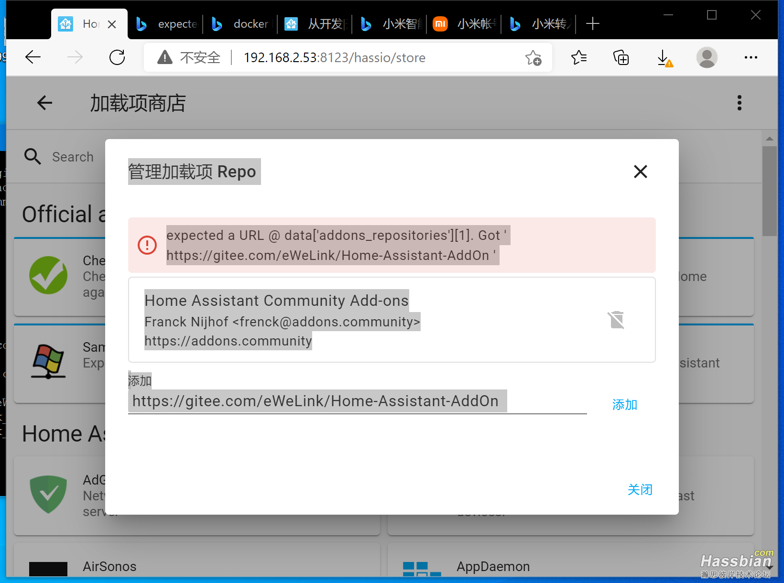Click the Search magnifier icon
The height and width of the screenshot is (583, 784).
tap(33, 156)
